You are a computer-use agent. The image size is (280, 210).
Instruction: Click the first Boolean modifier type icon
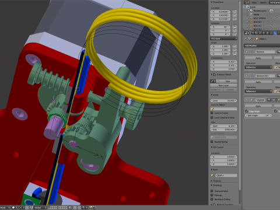click(x=252, y=52)
